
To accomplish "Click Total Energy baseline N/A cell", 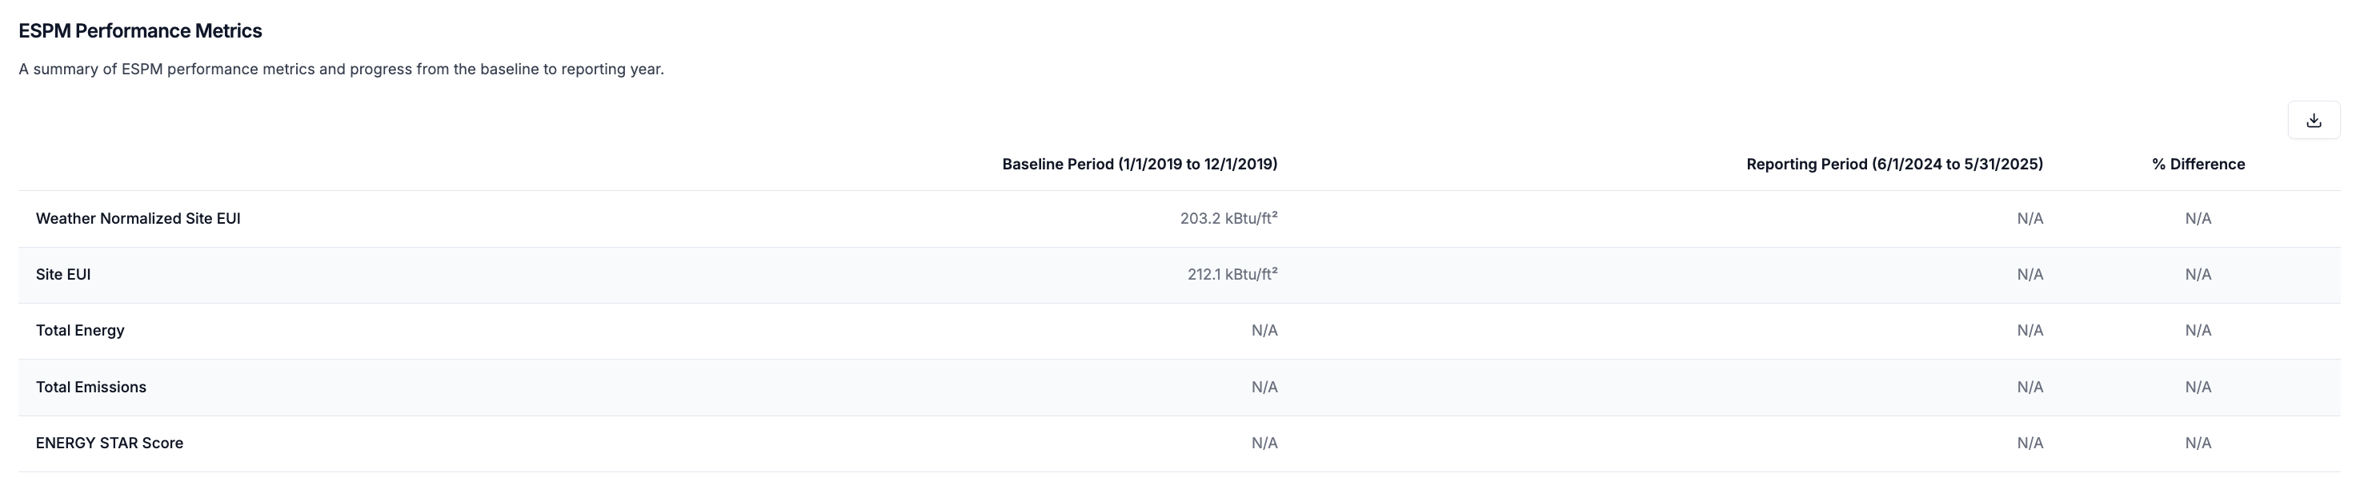I will tap(1264, 330).
